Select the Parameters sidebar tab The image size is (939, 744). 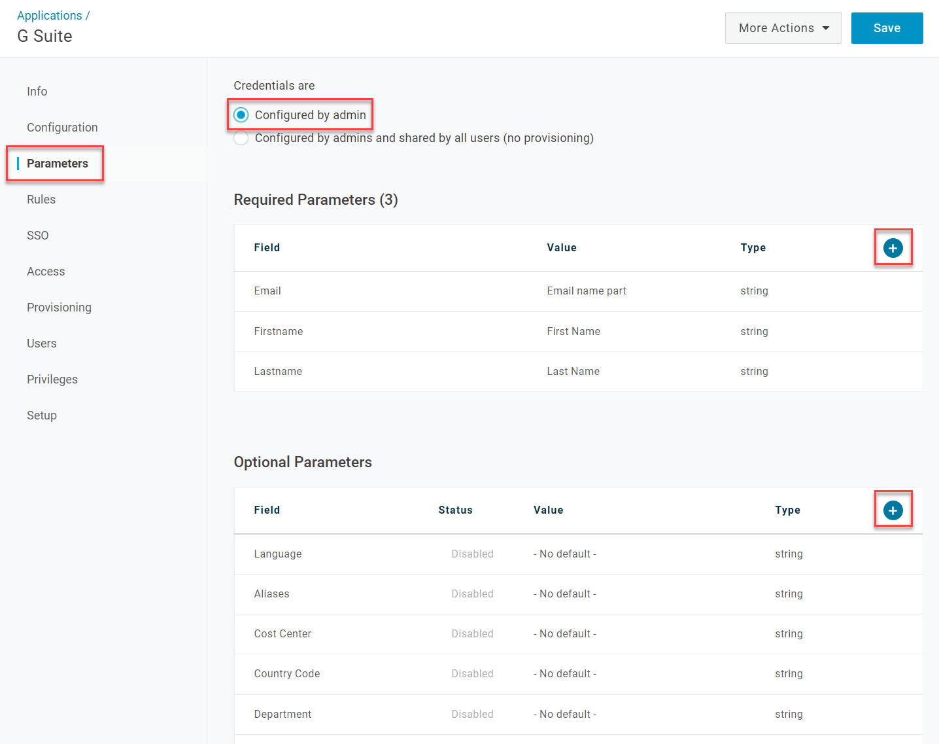pyautogui.click(x=58, y=164)
